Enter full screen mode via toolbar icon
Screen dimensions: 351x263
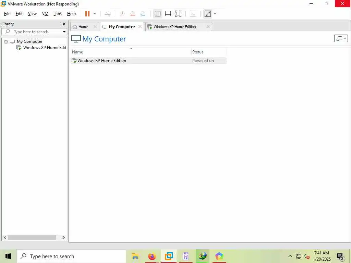[178, 14]
